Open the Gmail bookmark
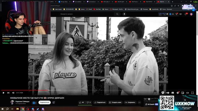Viewport: 198px width, 111px height. point(89,9)
